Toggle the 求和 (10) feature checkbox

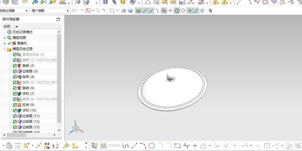point(15,110)
